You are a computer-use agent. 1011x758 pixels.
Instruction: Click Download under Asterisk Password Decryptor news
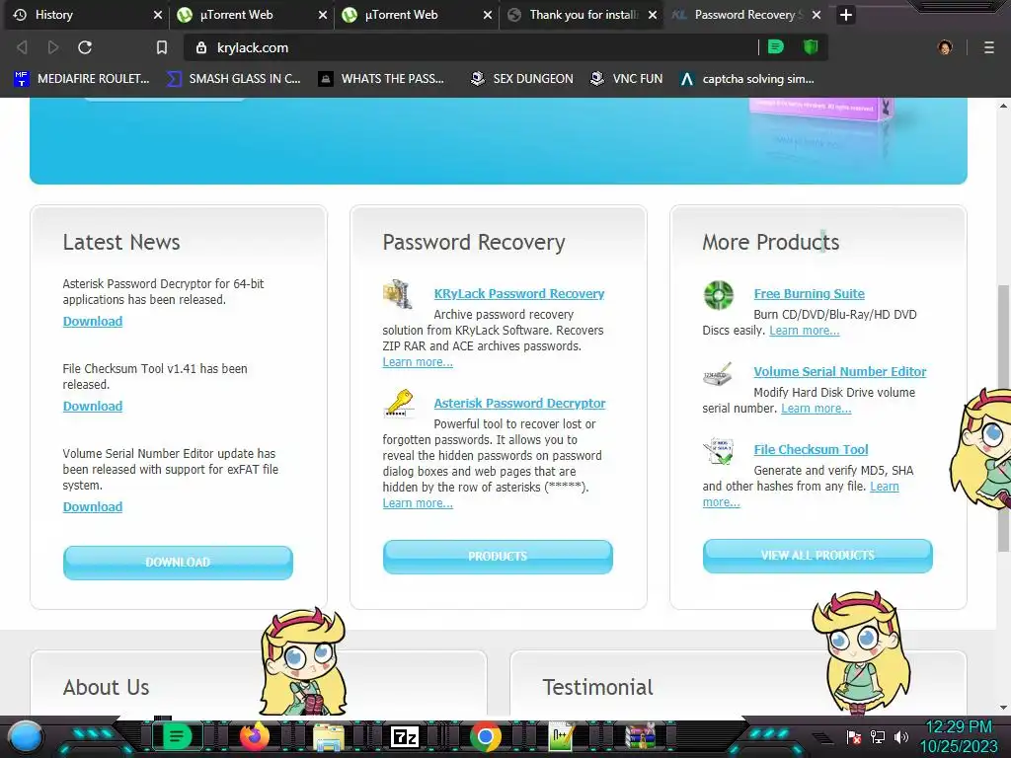92,321
